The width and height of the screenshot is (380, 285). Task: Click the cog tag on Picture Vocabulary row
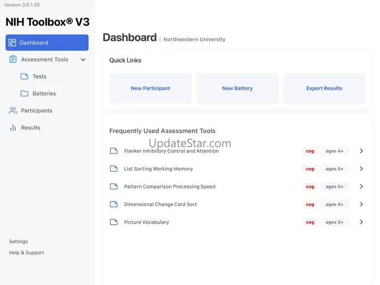pos(310,222)
